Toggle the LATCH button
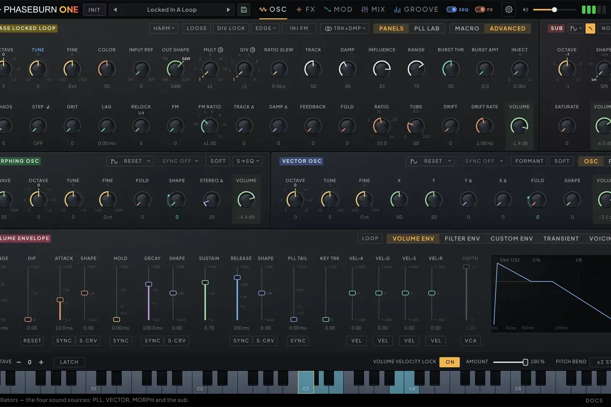 pos(69,362)
